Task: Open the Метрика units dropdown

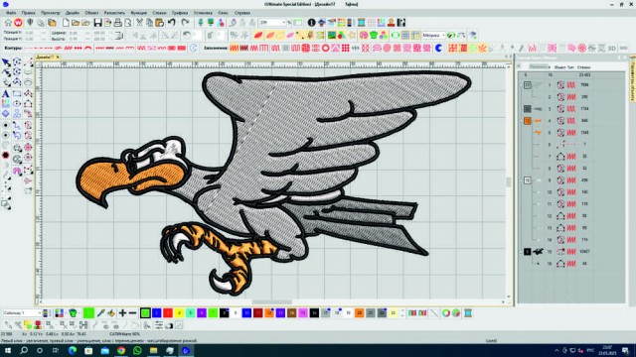Action: (433, 36)
